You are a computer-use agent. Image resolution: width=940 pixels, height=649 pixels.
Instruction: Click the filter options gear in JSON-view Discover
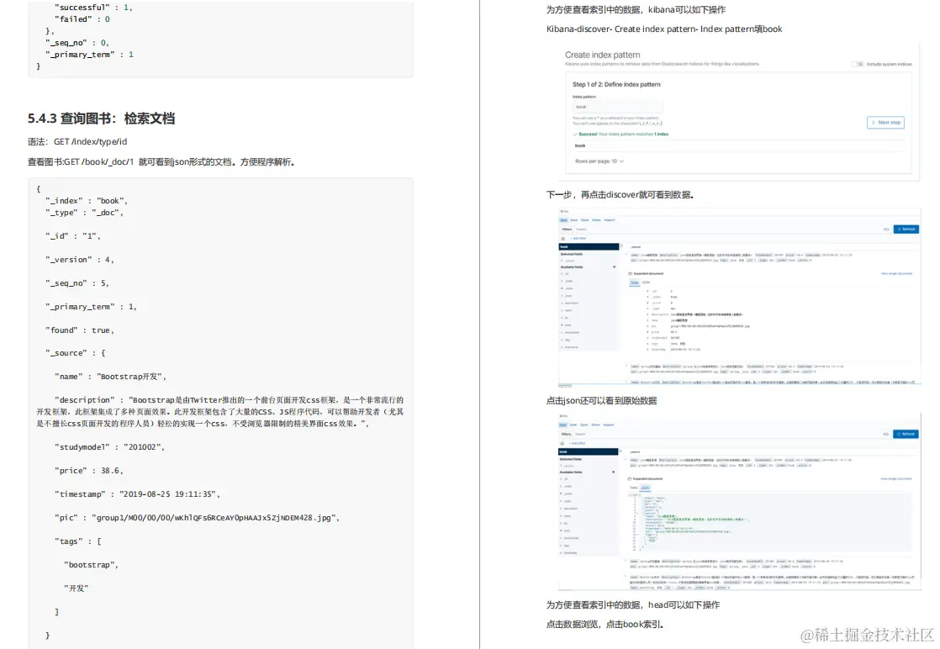pos(562,443)
